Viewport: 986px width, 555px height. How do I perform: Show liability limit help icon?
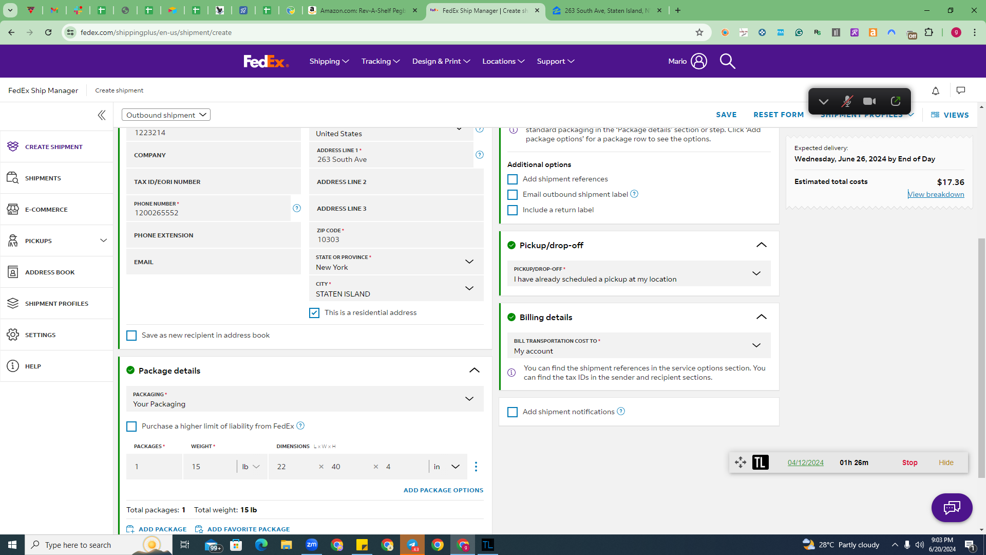pyautogui.click(x=300, y=425)
